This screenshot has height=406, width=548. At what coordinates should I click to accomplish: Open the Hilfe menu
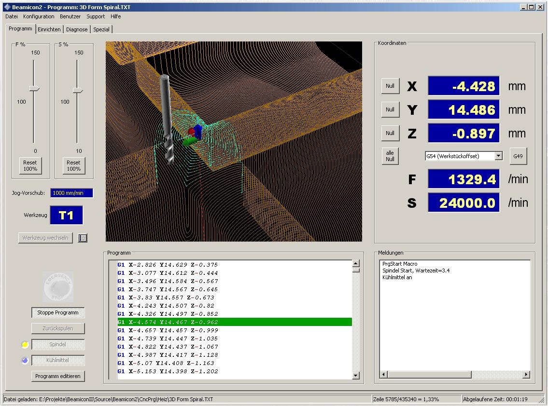point(116,16)
